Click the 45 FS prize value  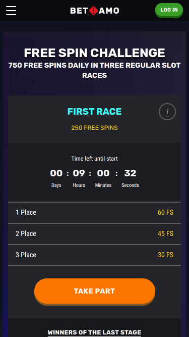165,233
